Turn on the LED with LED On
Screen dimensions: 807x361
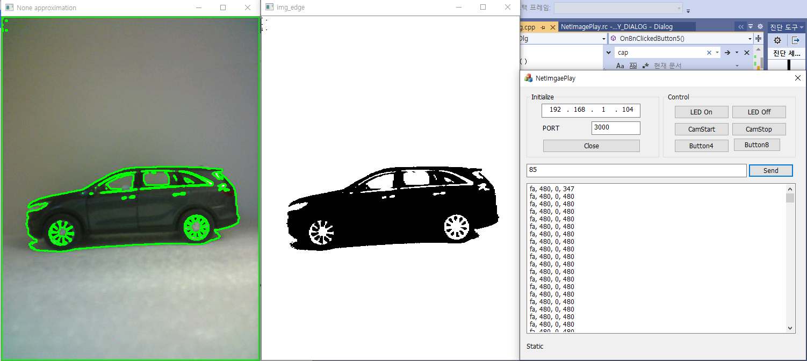coord(701,112)
